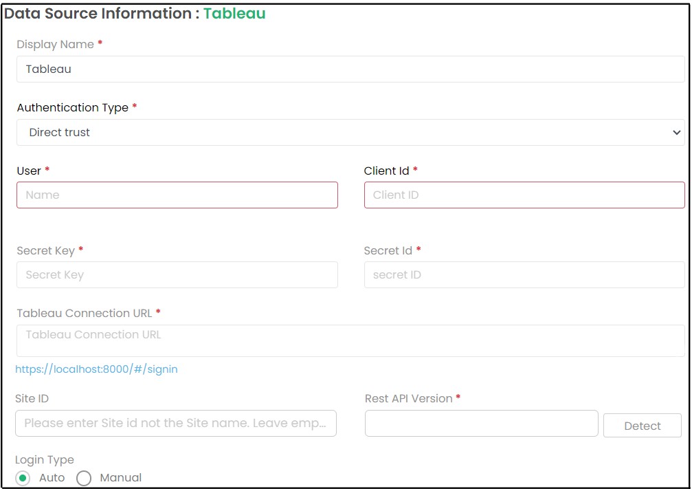Click the Authentication Type label
The width and height of the screenshot is (692, 489).
pyautogui.click(x=72, y=108)
